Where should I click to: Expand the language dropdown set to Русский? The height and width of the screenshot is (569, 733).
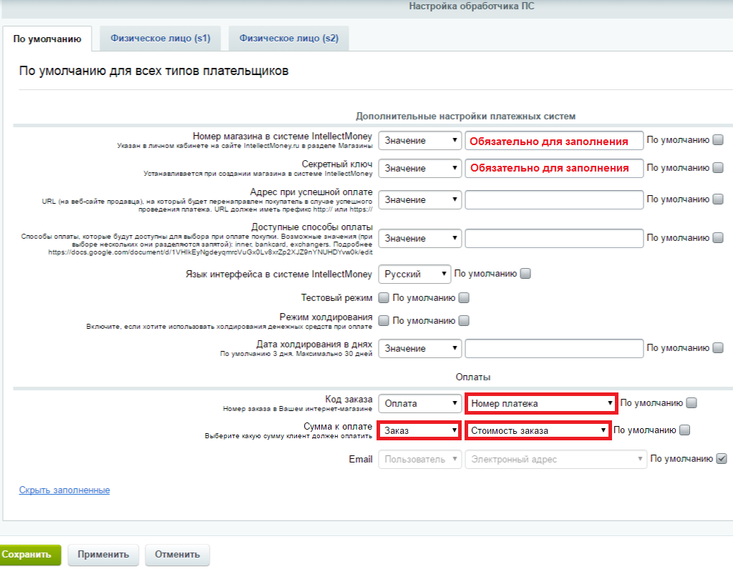[x=414, y=274]
